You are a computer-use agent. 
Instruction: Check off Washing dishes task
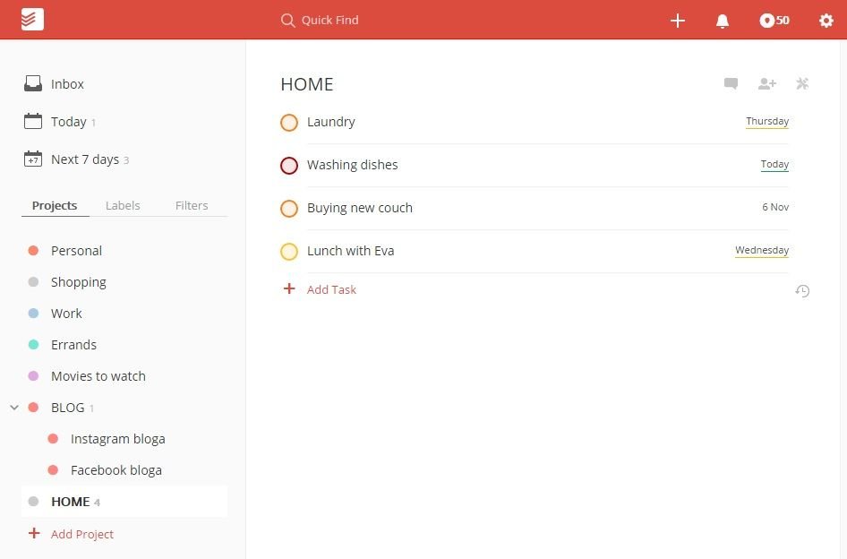click(x=289, y=166)
